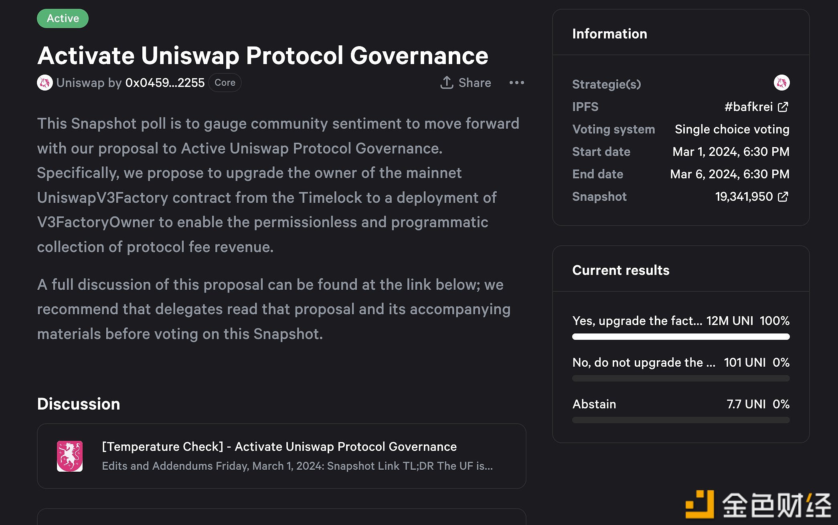
Task: Click the upload arrow icon of Share
Action: click(447, 83)
